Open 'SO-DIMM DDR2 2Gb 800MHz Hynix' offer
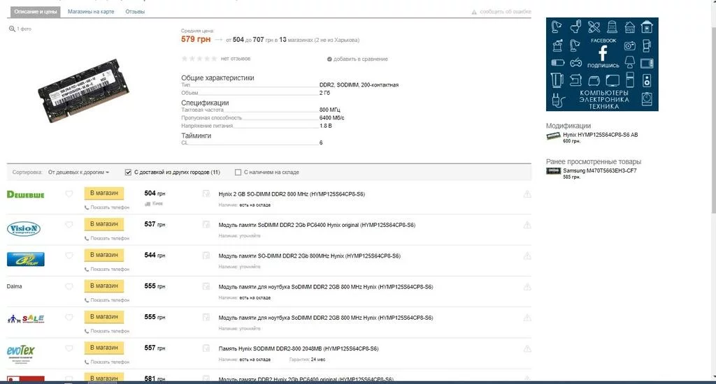The height and width of the screenshot is (384, 716). point(309,256)
